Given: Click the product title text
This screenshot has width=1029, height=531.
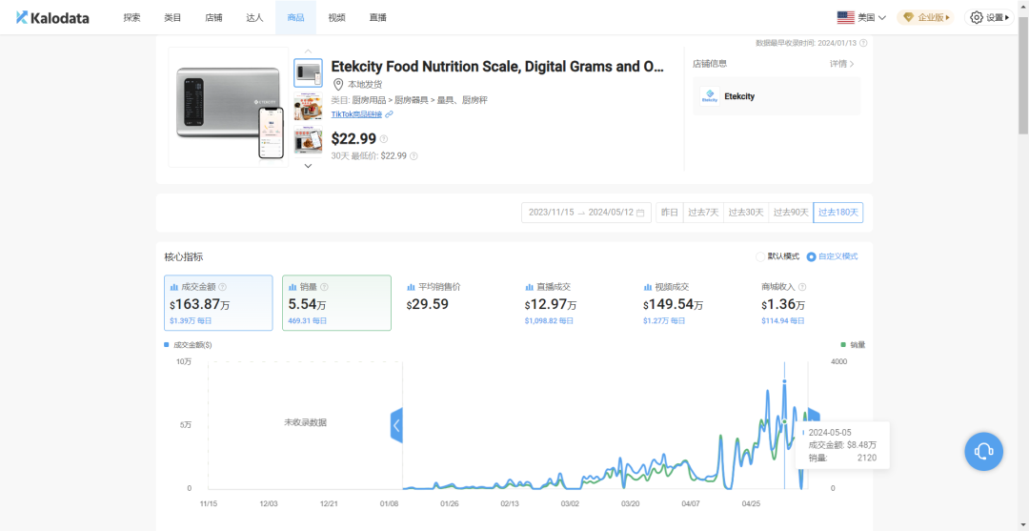Looking at the screenshot, I should [x=497, y=67].
